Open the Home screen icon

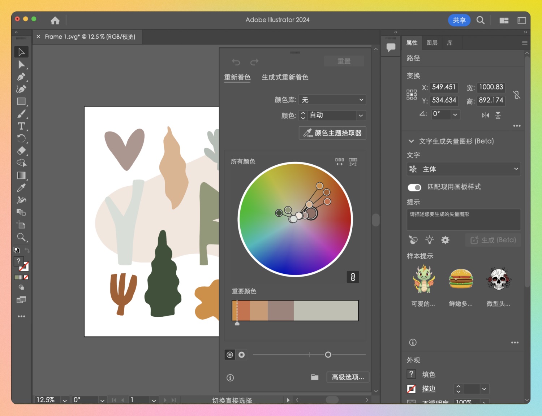click(55, 20)
